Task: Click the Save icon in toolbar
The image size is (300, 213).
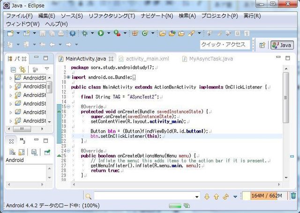Action: click(x=43, y=33)
